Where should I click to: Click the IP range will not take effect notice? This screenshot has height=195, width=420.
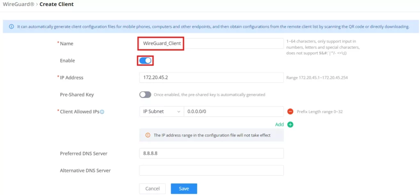click(211, 135)
